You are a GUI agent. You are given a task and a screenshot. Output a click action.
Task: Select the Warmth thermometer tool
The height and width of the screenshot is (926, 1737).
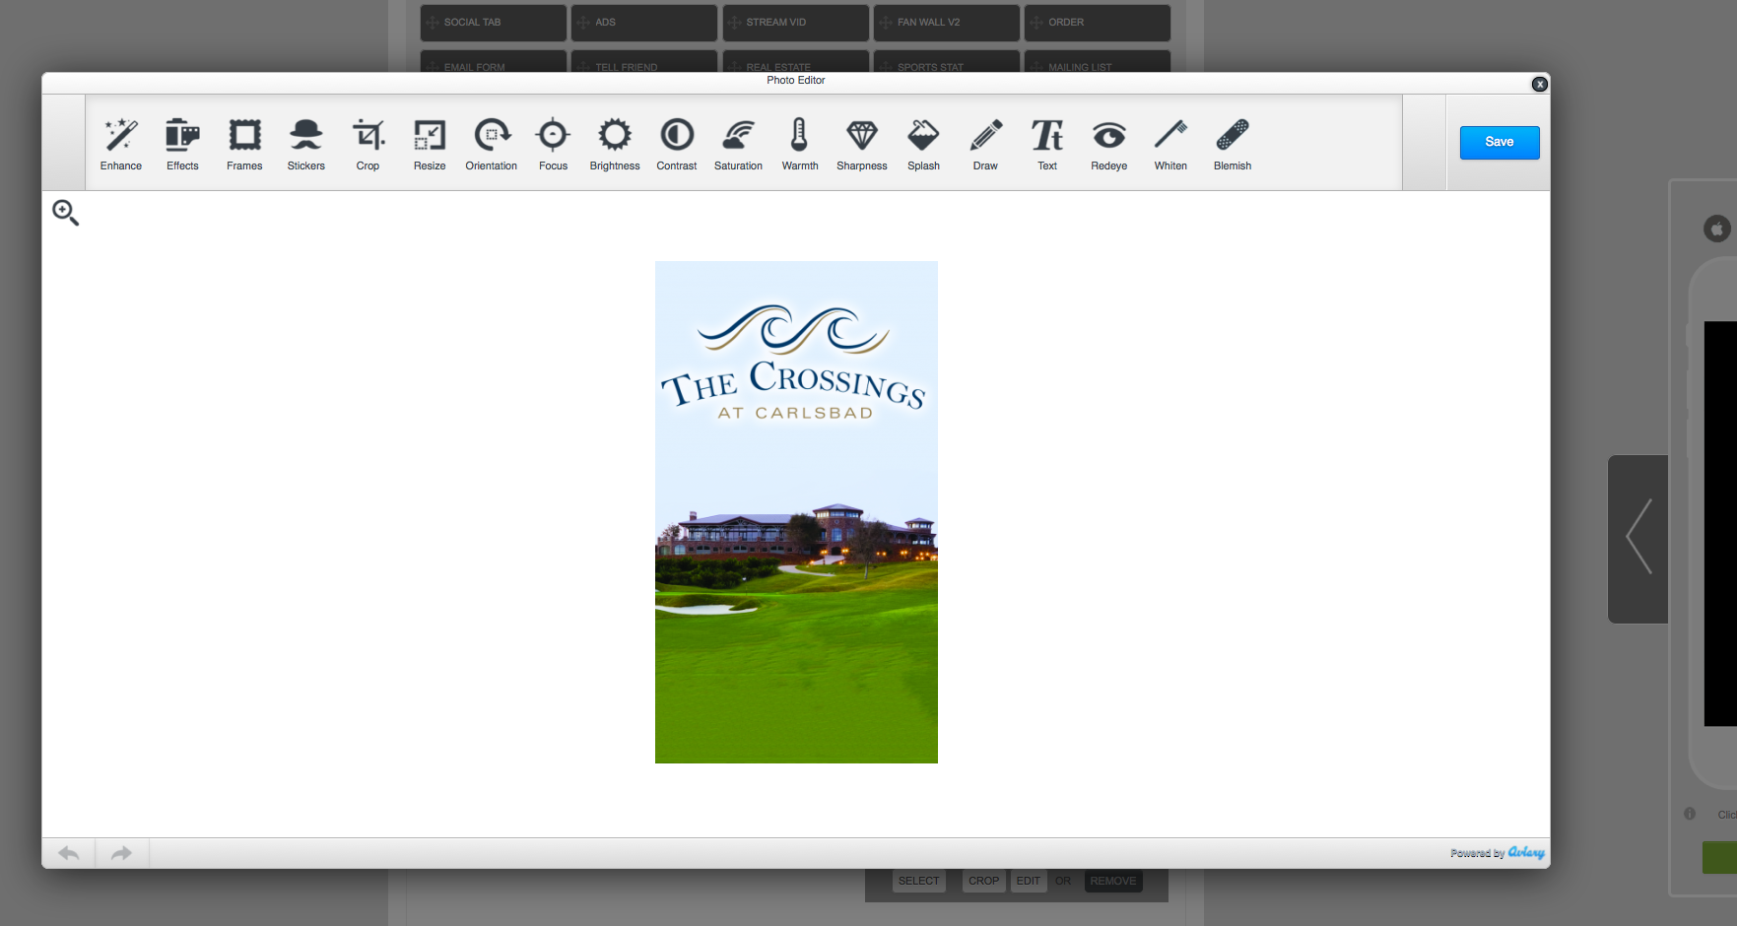(800, 143)
